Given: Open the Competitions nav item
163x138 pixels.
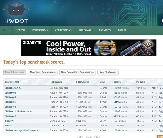Looking at the screenshot, I should click(63, 30).
